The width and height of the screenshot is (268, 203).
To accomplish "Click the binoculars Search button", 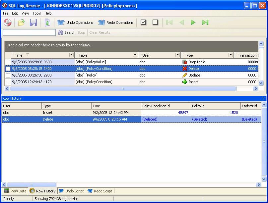I will (x=67, y=32).
